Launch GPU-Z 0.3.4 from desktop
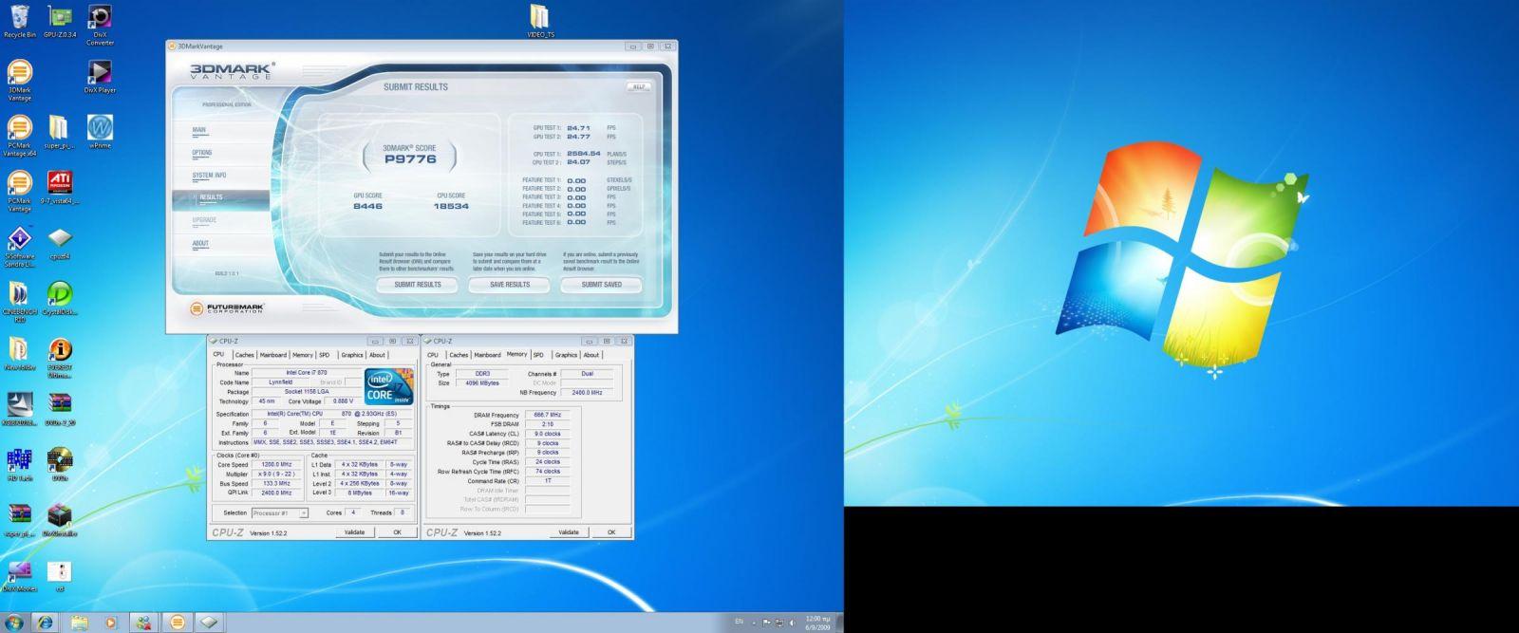The image size is (1519, 633). (x=60, y=21)
